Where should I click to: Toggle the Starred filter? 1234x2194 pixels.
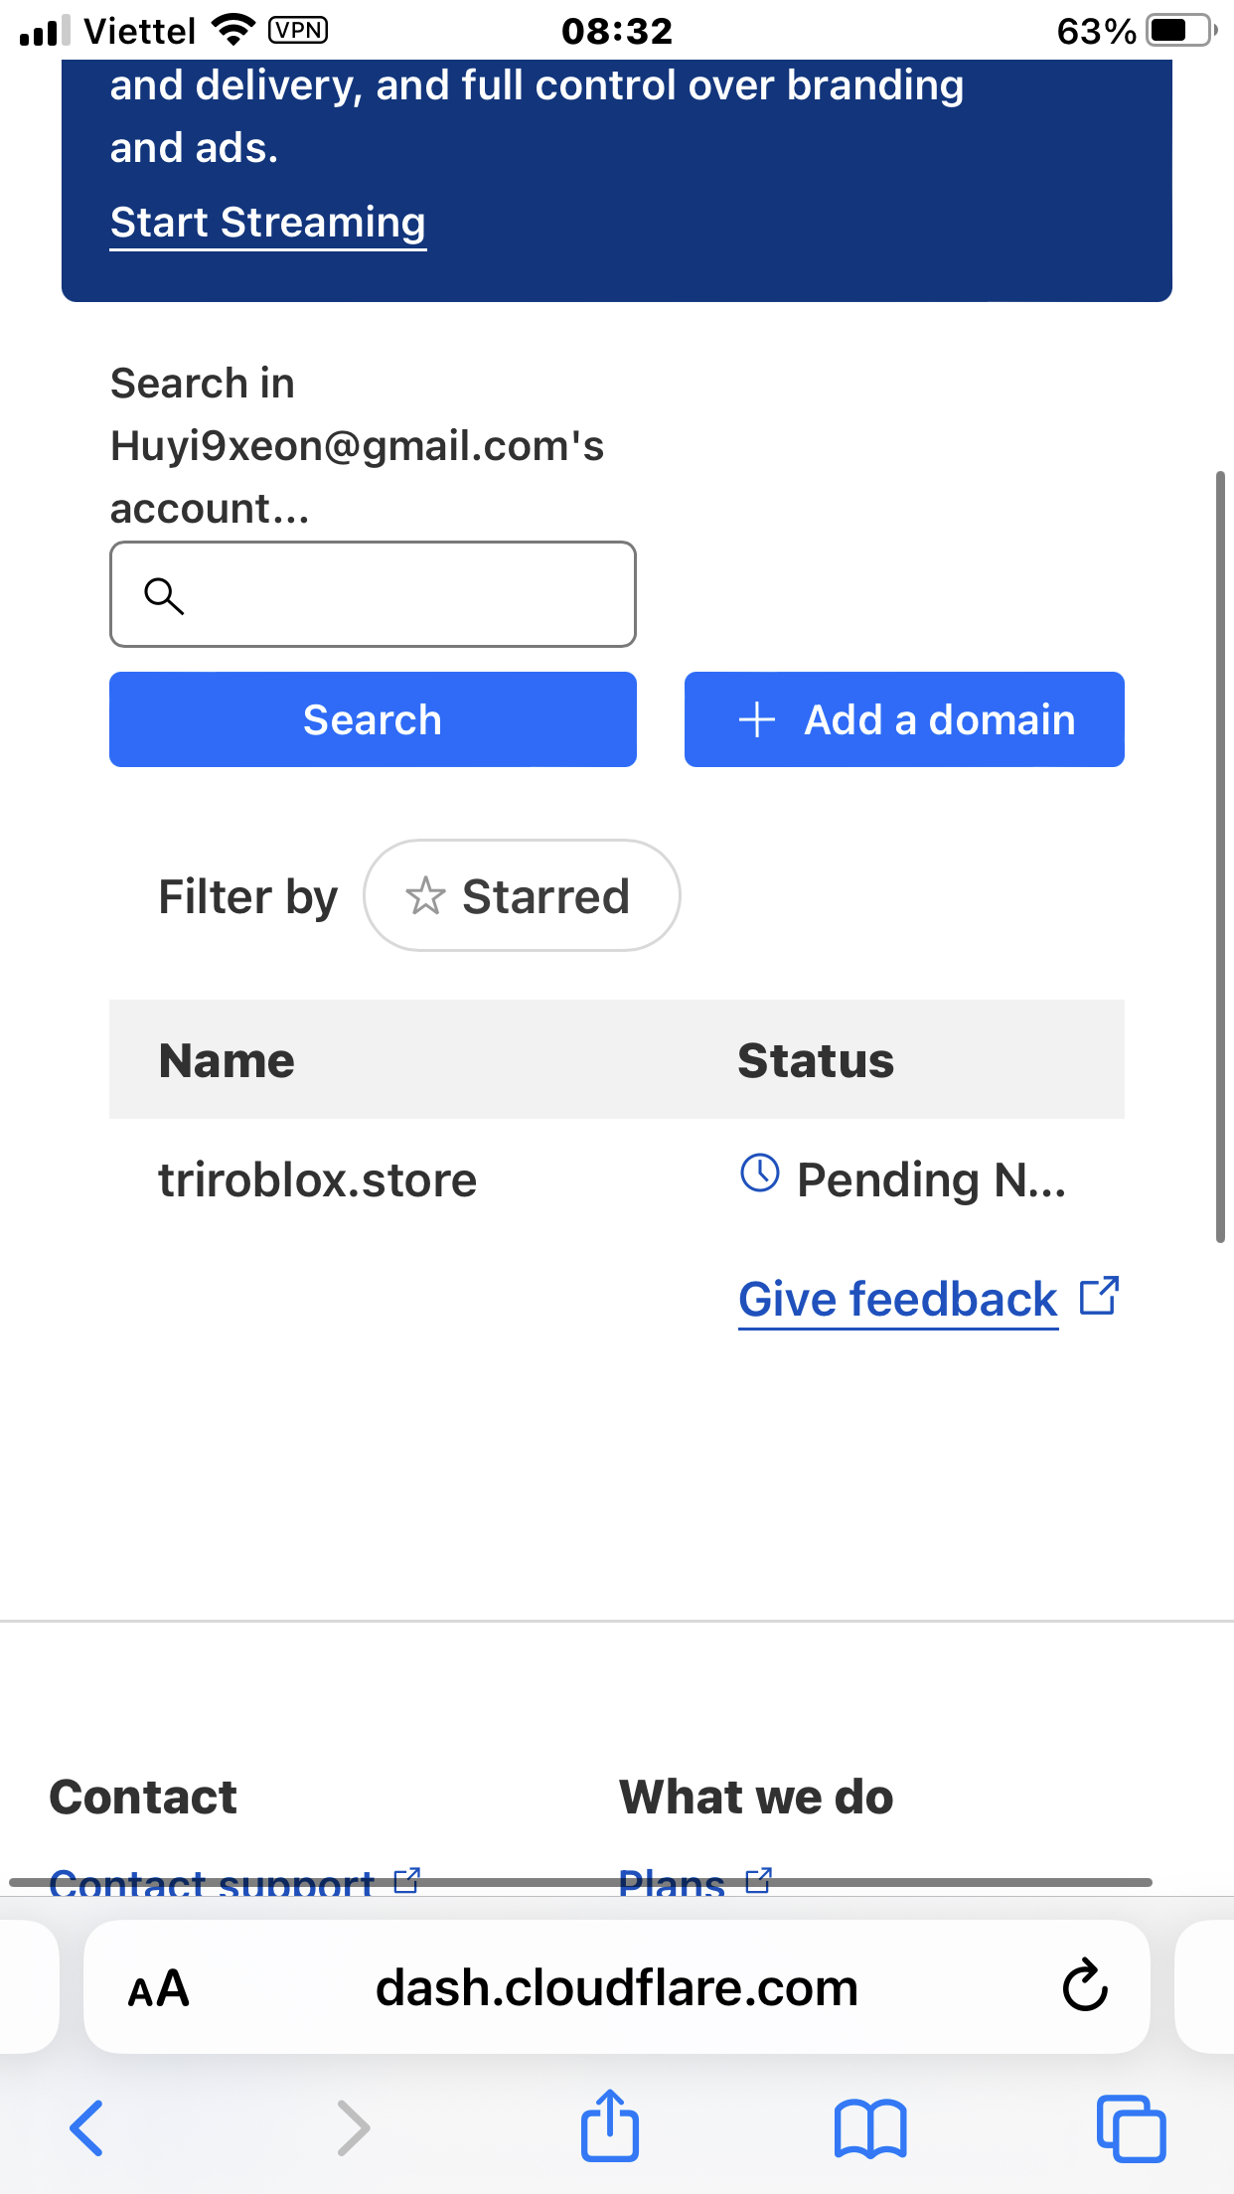point(522,895)
